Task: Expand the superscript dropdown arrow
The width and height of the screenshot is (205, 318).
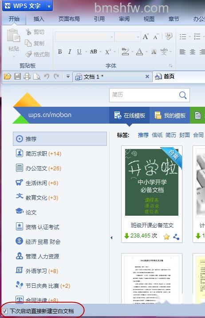Action: pos(115,52)
